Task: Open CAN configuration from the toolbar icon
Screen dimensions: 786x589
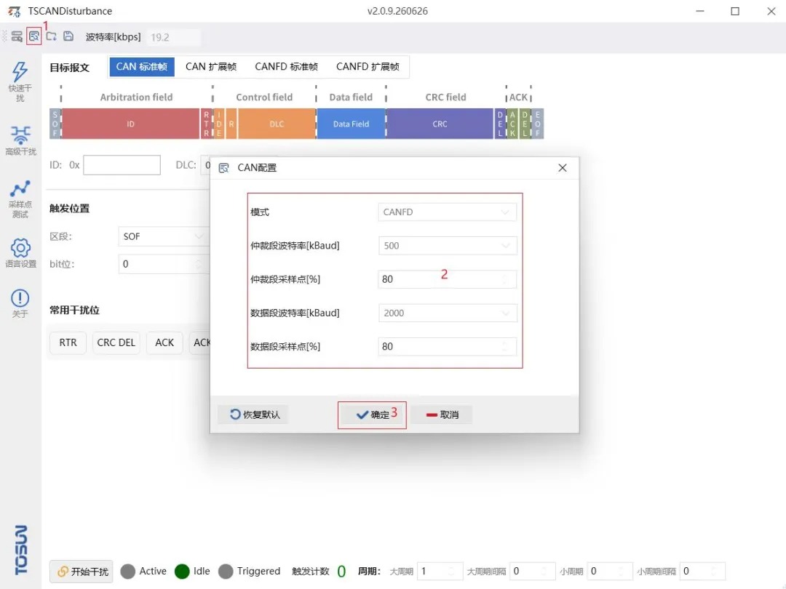Action: (x=33, y=36)
